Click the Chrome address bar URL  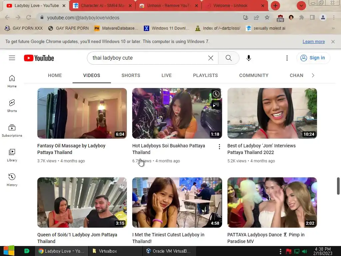pyautogui.click(x=83, y=18)
